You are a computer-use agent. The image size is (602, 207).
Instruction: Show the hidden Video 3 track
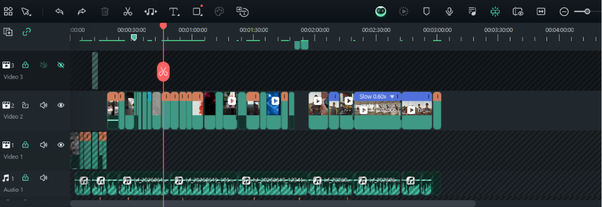point(61,65)
